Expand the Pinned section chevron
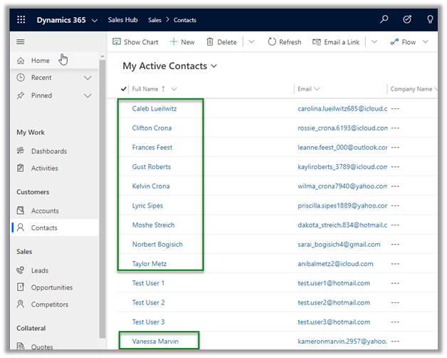 (88, 96)
